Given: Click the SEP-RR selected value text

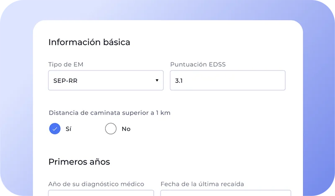Looking at the screenshot, I should [65, 81].
